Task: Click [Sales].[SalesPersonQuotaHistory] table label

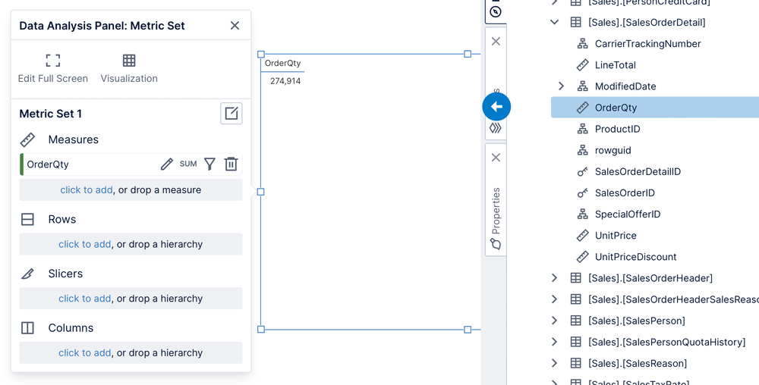Action: tap(666, 342)
